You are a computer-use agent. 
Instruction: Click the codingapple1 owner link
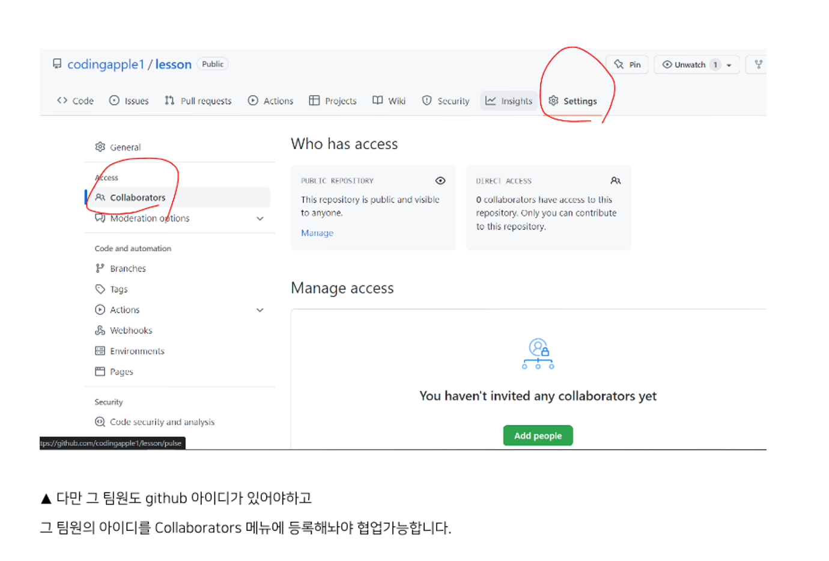(x=106, y=64)
